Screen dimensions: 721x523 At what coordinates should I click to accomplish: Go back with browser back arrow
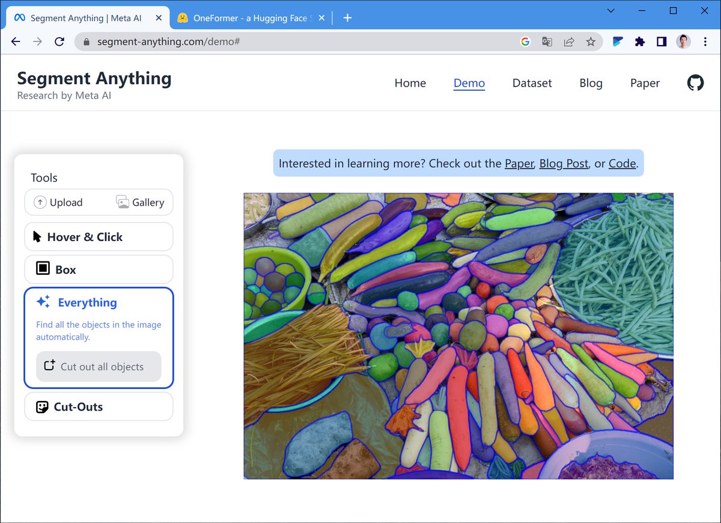click(x=16, y=41)
